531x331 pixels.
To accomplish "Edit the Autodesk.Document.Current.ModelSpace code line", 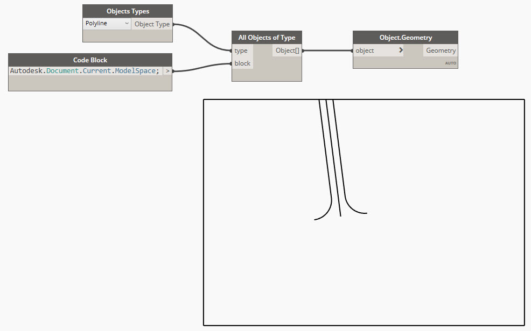I will (85, 71).
